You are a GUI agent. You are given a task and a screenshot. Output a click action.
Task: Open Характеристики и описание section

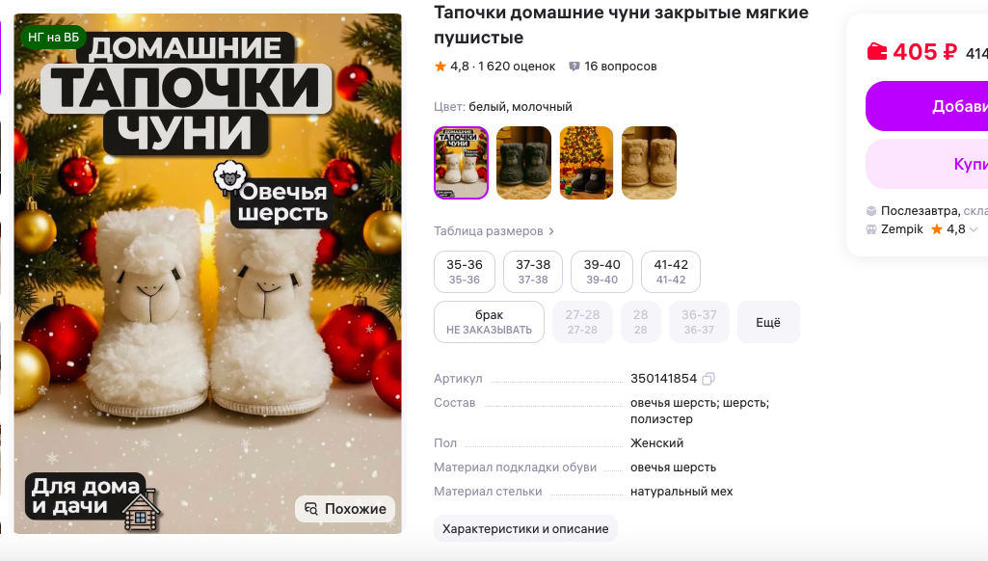tap(525, 529)
